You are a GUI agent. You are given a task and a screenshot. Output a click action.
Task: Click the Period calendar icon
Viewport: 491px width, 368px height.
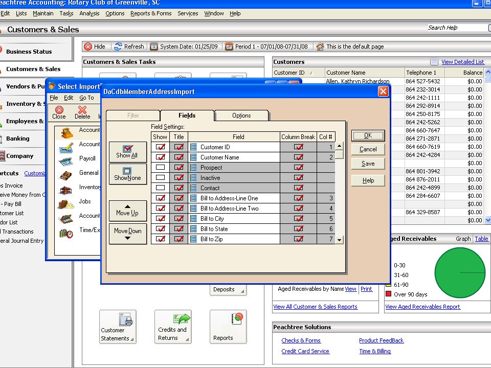tap(229, 47)
